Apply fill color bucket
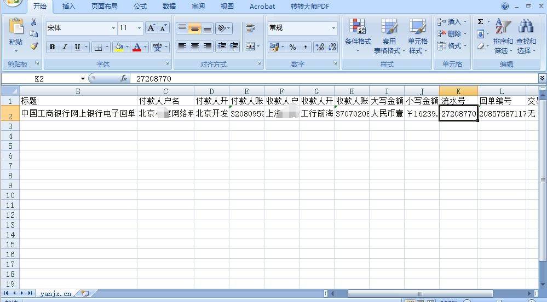 [119, 47]
